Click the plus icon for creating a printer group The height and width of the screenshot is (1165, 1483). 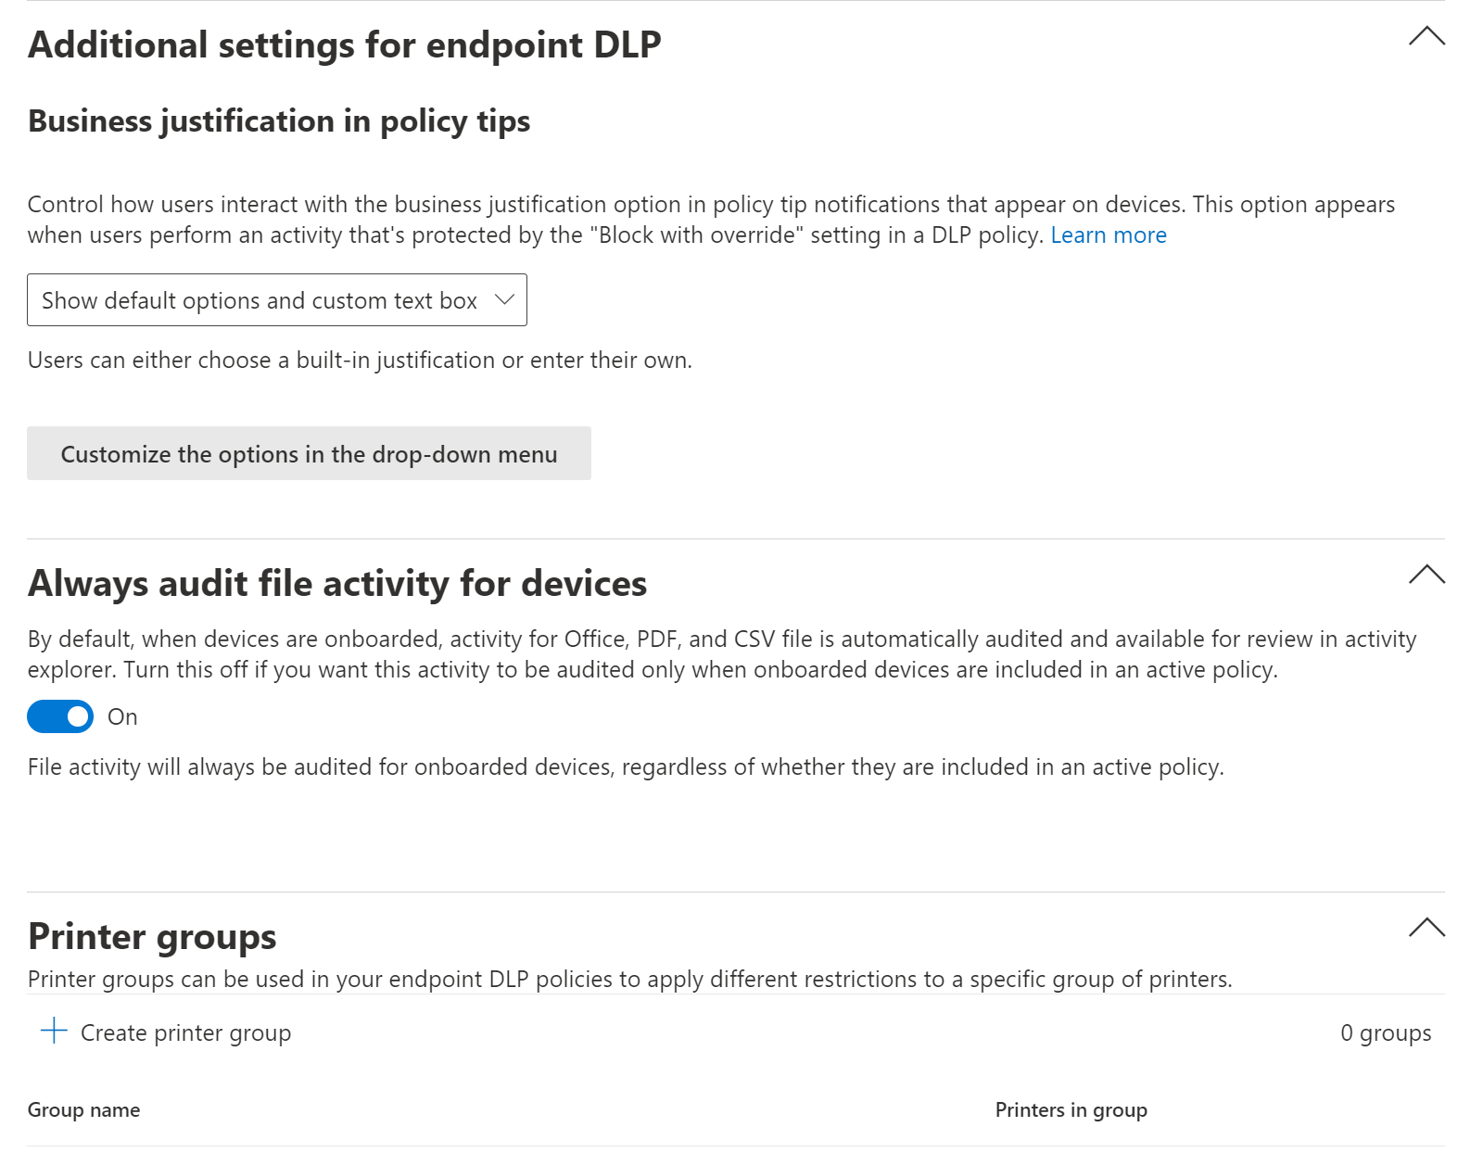pos(55,1032)
